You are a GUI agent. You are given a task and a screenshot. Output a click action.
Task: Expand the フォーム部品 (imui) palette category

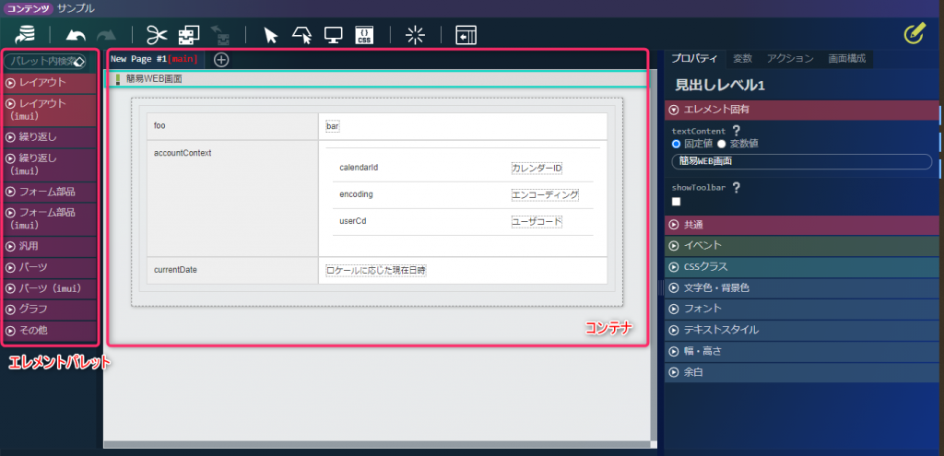tap(50, 219)
